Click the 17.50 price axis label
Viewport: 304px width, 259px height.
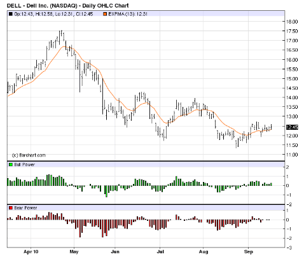point(292,31)
